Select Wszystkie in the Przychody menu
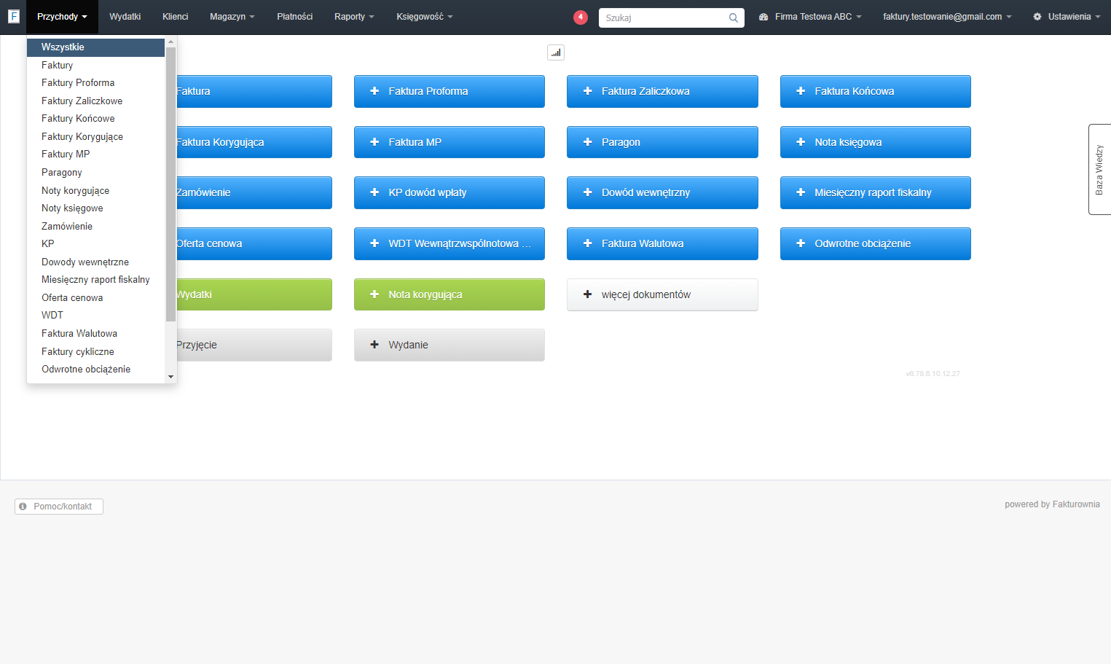The width and height of the screenshot is (1111, 664). 95,47
